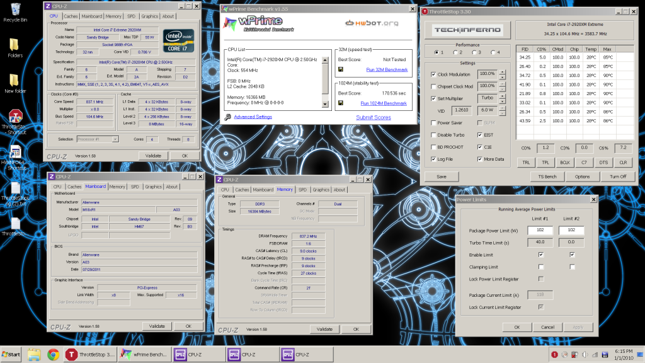645x363 pixels.
Task: Click the taskbar clock showing 6:15 PM
Action: coord(624,354)
